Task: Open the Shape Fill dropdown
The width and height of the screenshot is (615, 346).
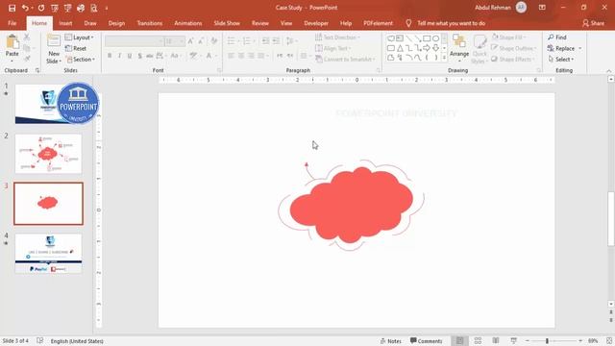Action: 508,37
